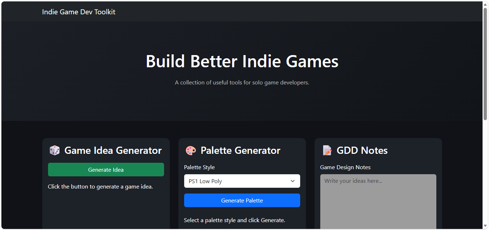Click the scrollbar down arrow
Image resolution: width=489 pixels, height=230 pixels.
tap(485, 226)
